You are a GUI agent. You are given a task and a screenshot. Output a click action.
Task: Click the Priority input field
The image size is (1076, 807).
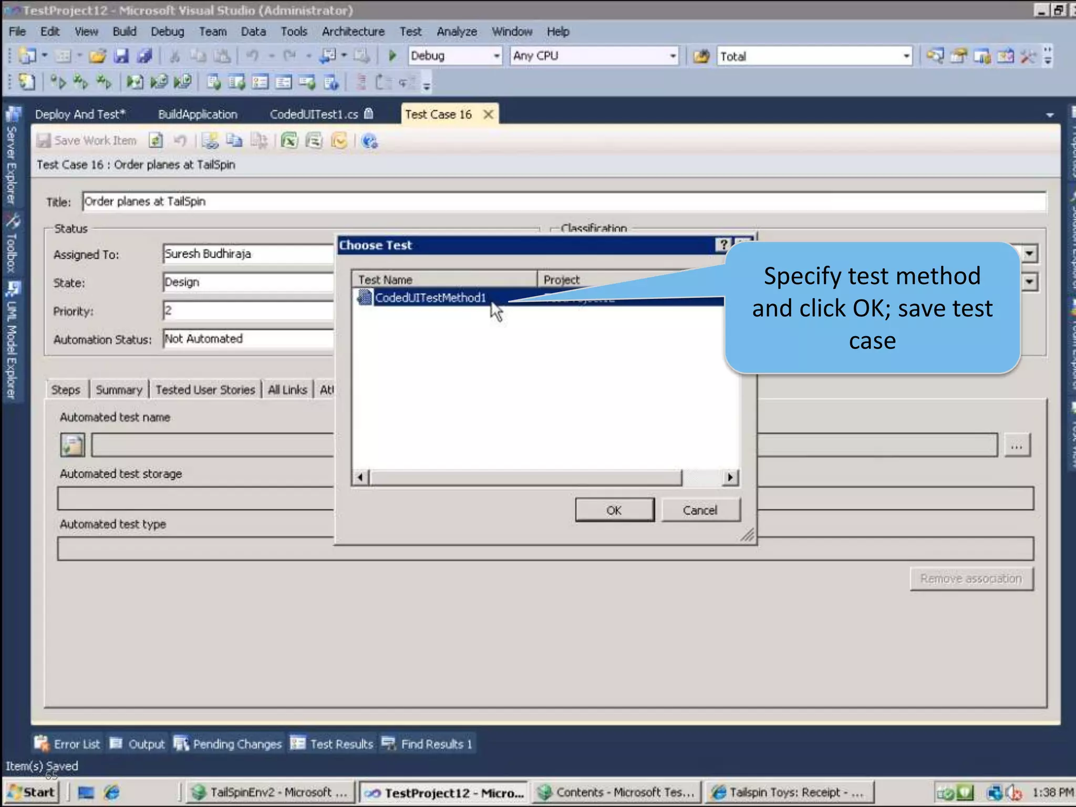[x=248, y=311]
